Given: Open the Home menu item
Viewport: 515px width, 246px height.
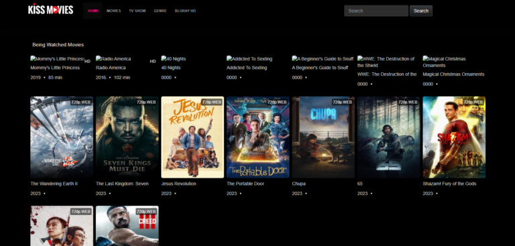Looking at the screenshot, I should point(93,11).
